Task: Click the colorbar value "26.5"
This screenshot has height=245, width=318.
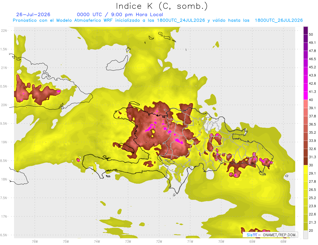Action: click(x=312, y=190)
